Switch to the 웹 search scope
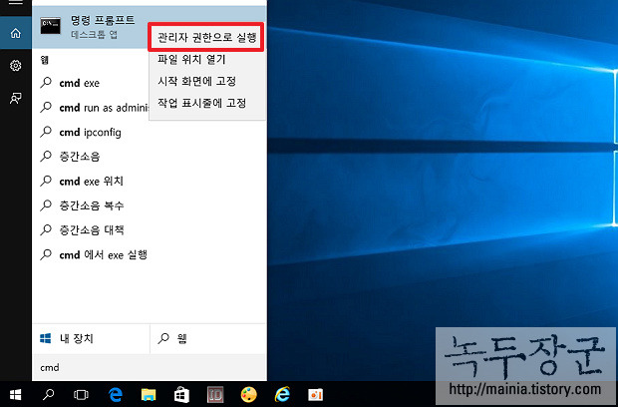The height and width of the screenshot is (407, 618). [208, 338]
